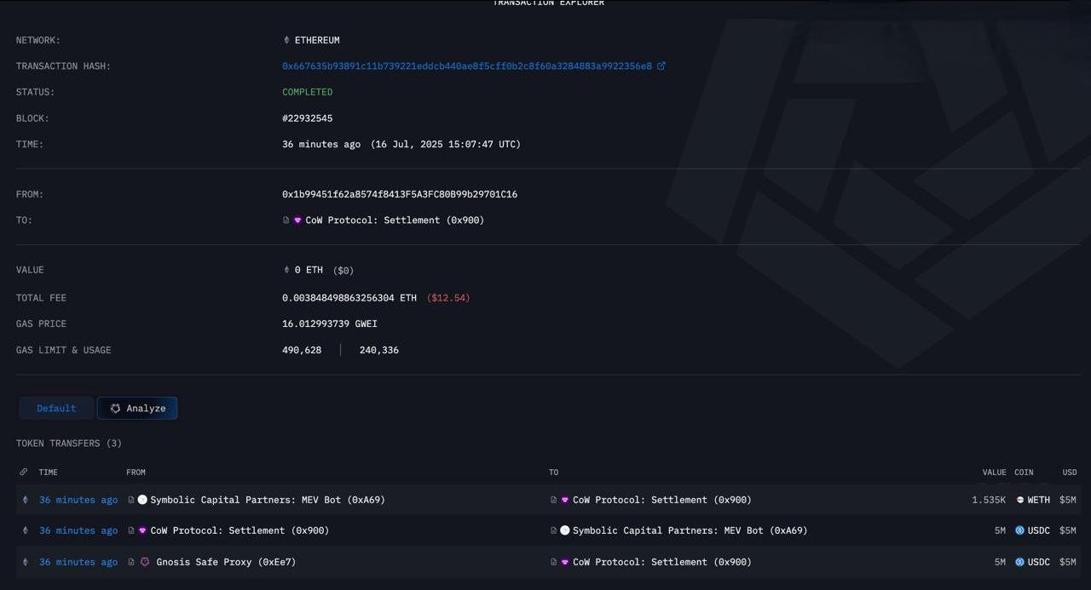
Task: Click the external link icon beside transaction hash
Action: click(661, 66)
